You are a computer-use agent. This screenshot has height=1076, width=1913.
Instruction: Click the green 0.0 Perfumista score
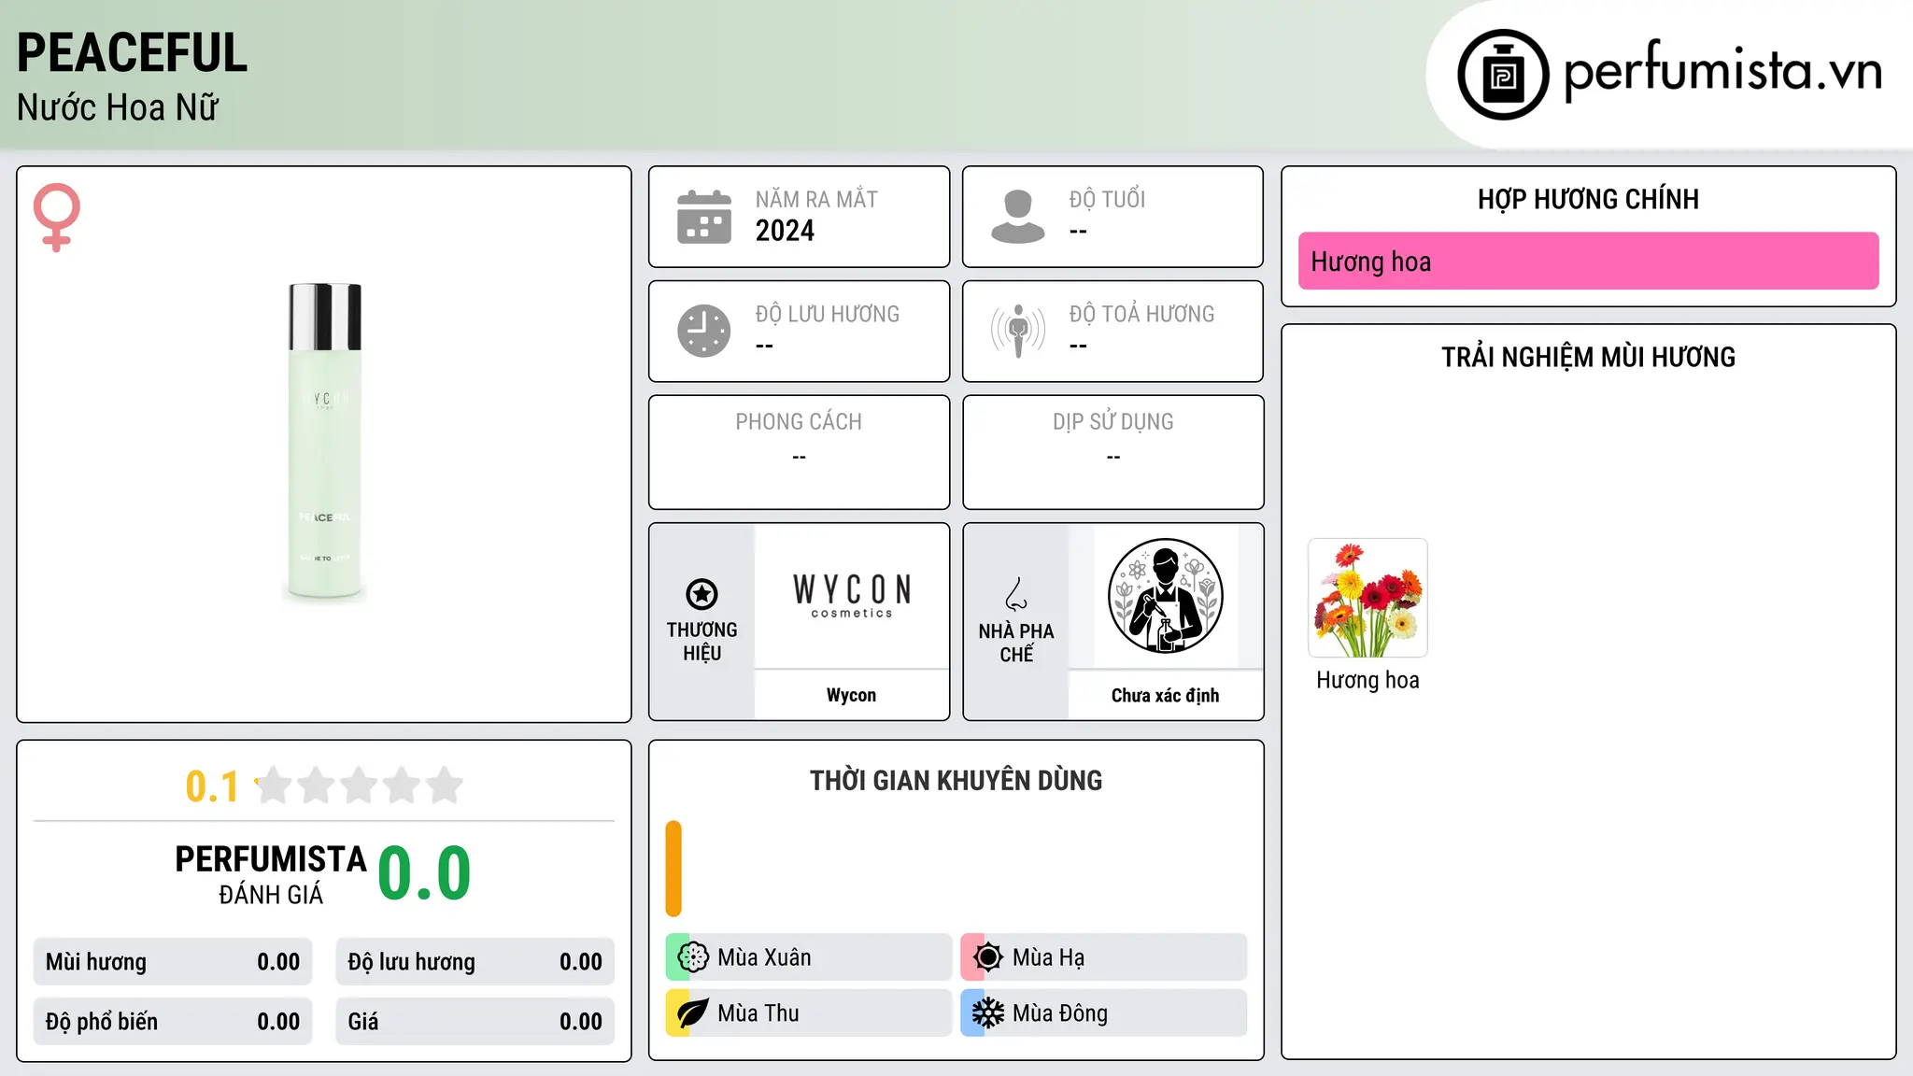tap(424, 873)
